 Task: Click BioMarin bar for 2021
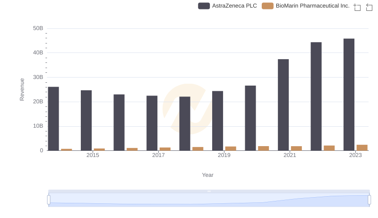click(296, 148)
